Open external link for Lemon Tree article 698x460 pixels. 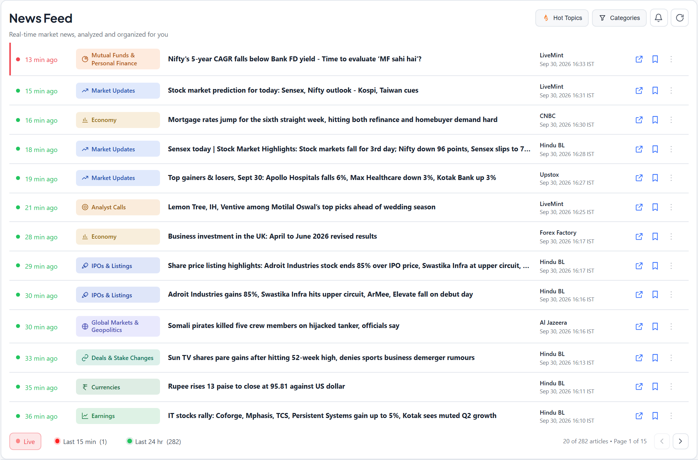click(x=639, y=207)
